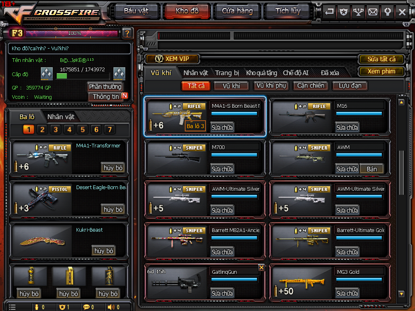Click the M4A1-Transformer image in backpack
The height and width of the screenshot is (311, 415).
42,158
